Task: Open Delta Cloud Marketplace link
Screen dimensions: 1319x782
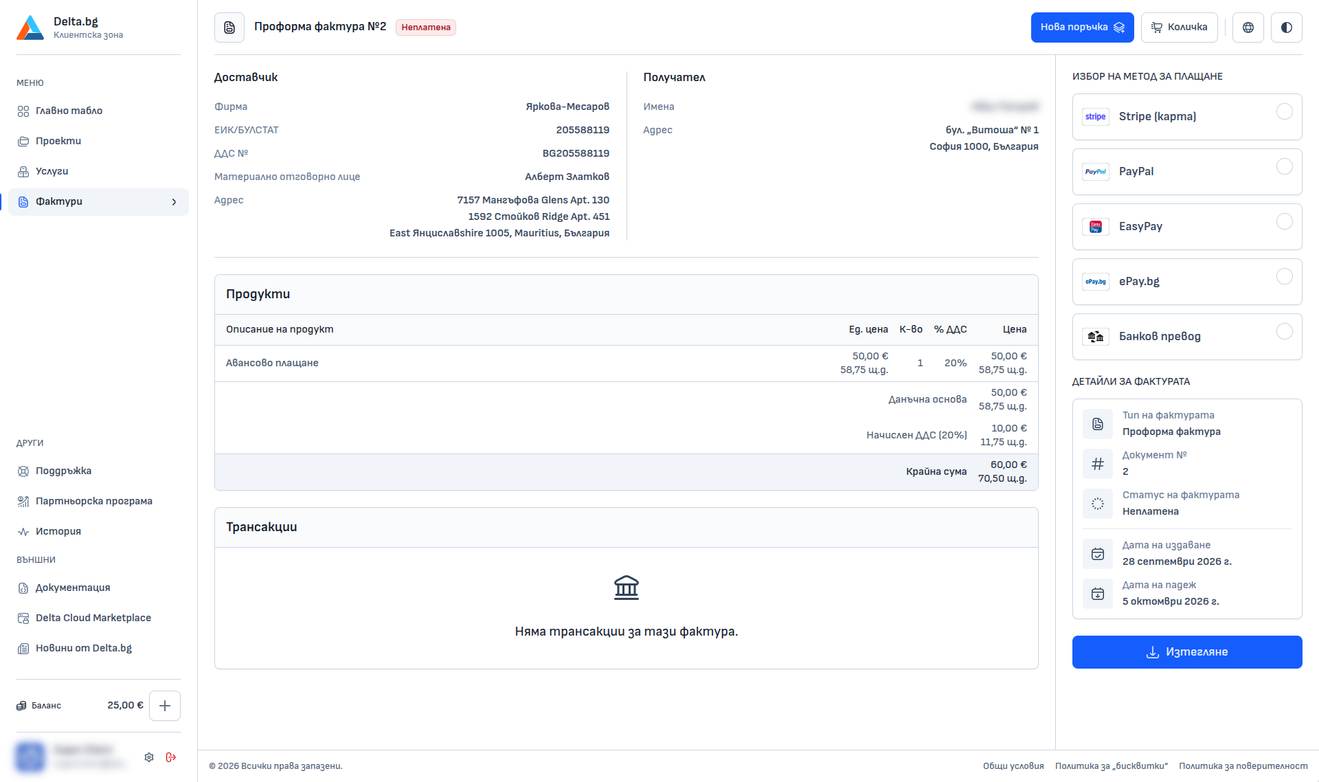Action: pos(98,618)
